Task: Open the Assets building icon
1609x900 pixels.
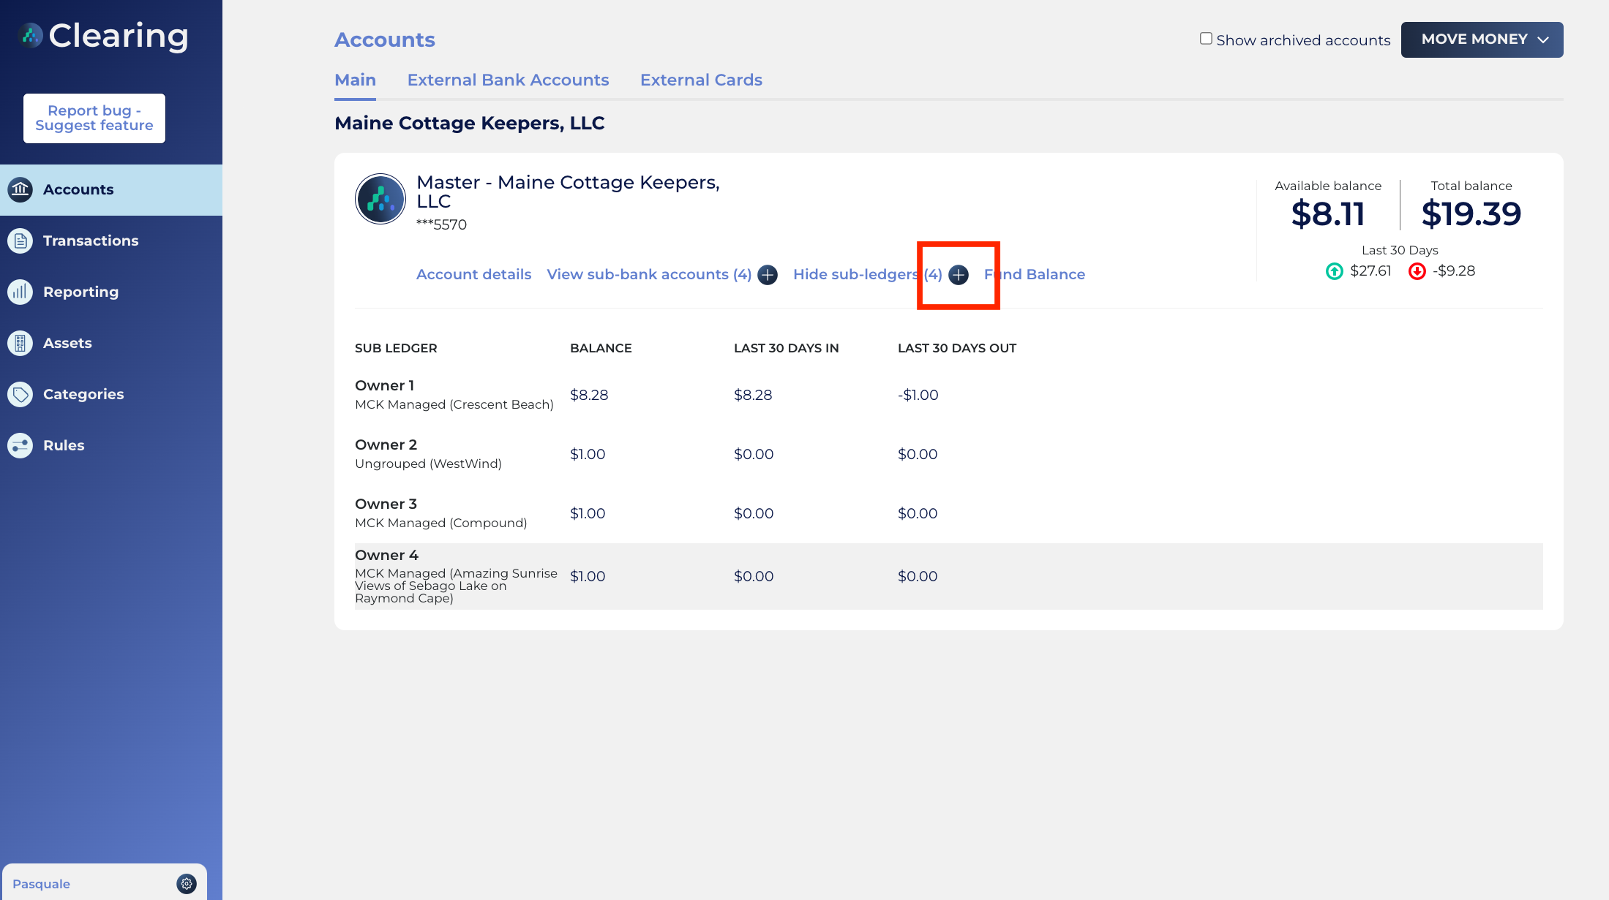Action: pyautogui.click(x=20, y=343)
